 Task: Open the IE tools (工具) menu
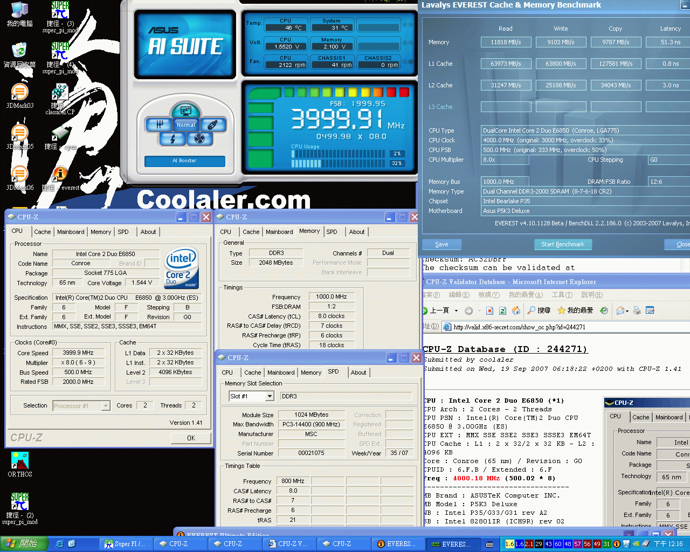tap(562, 295)
